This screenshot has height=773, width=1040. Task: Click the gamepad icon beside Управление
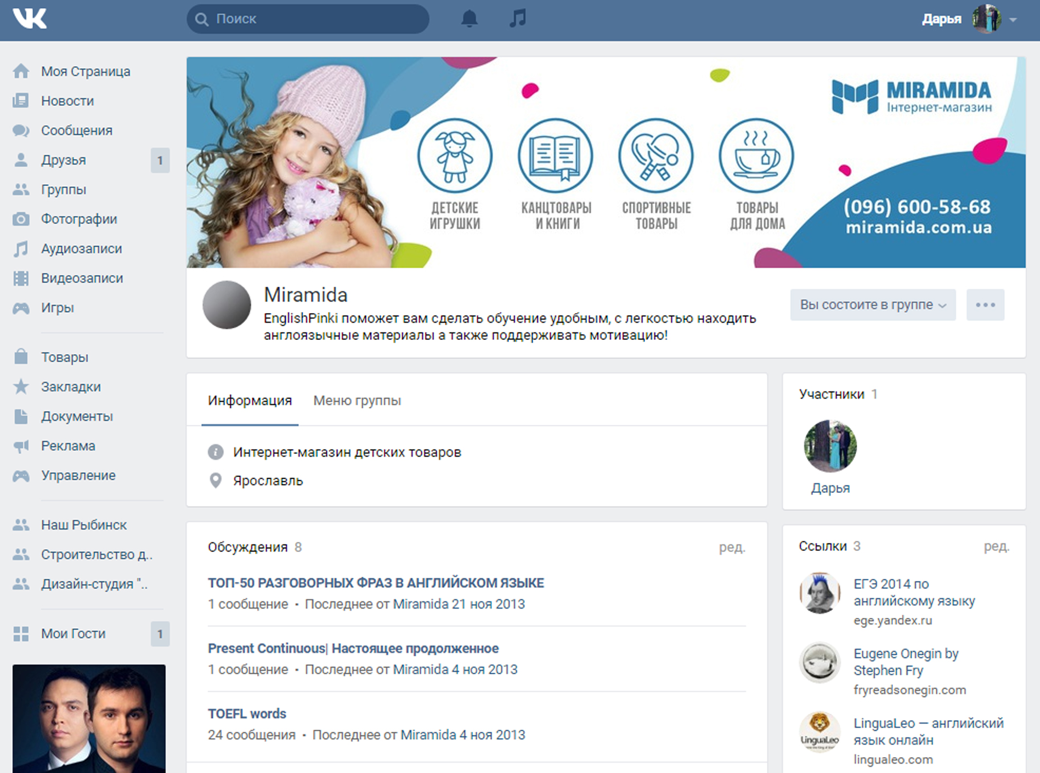tap(21, 475)
